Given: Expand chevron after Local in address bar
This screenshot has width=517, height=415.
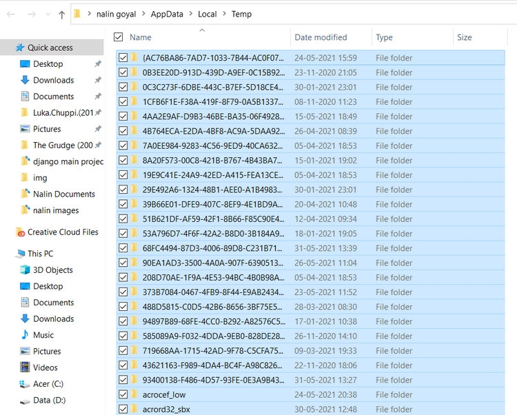Looking at the screenshot, I should (x=224, y=14).
